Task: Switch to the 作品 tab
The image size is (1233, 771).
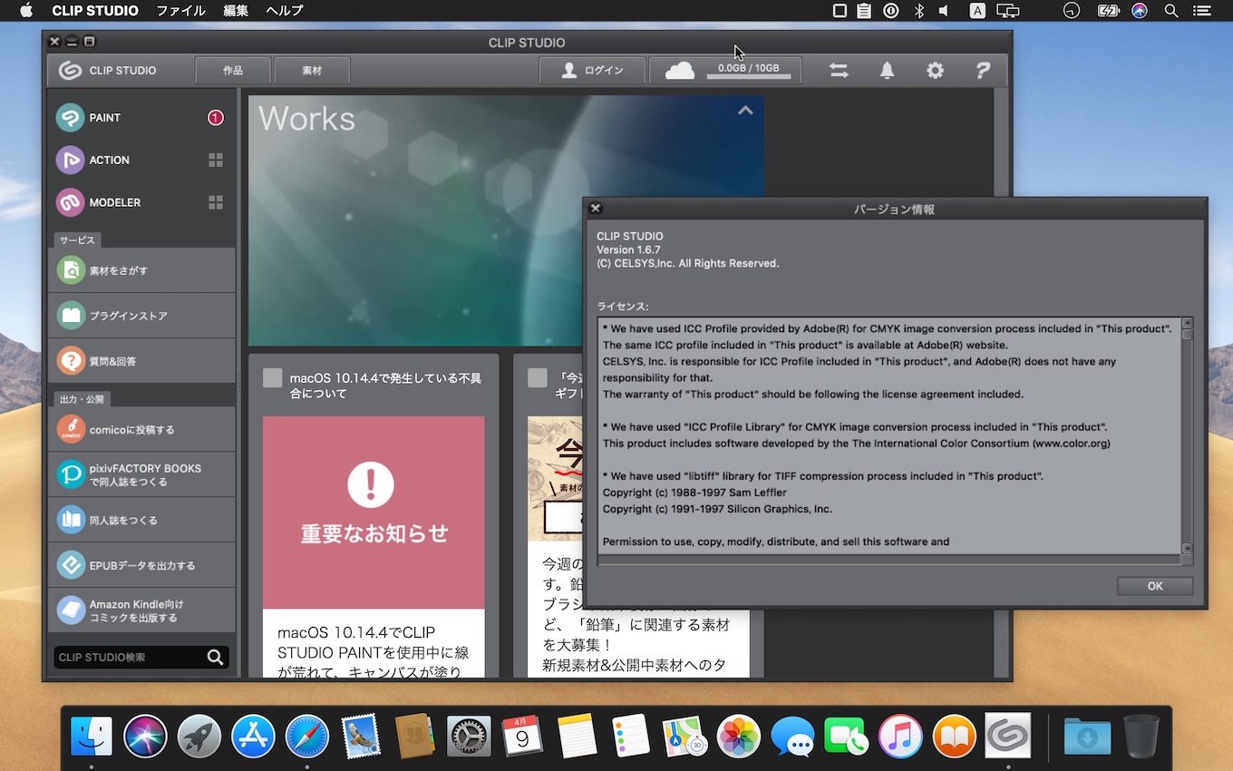Action: click(232, 70)
